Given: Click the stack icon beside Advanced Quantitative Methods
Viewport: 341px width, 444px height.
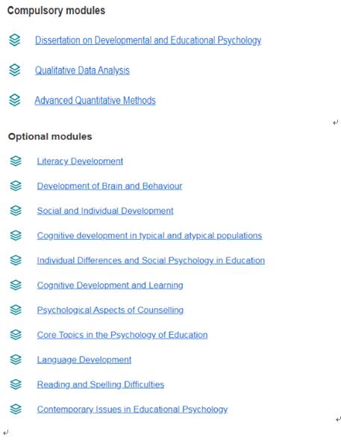Looking at the screenshot, I should [15, 100].
